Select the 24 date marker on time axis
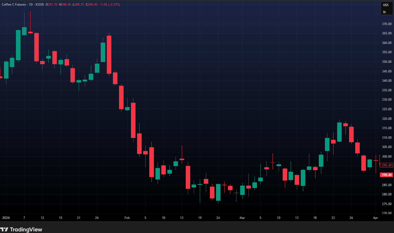The height and width of the screenshot is (233, 394). coord(218,218)
